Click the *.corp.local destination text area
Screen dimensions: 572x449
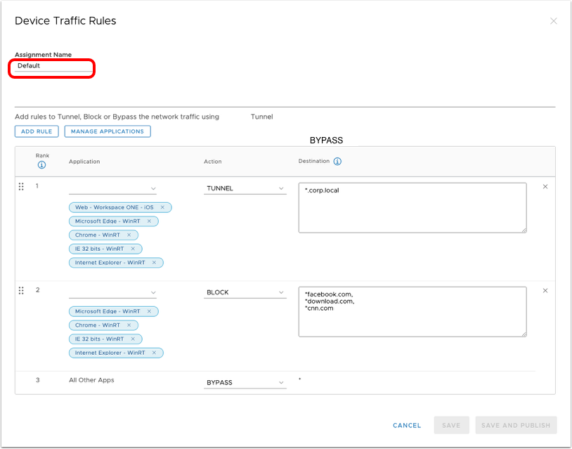point(412,207)
